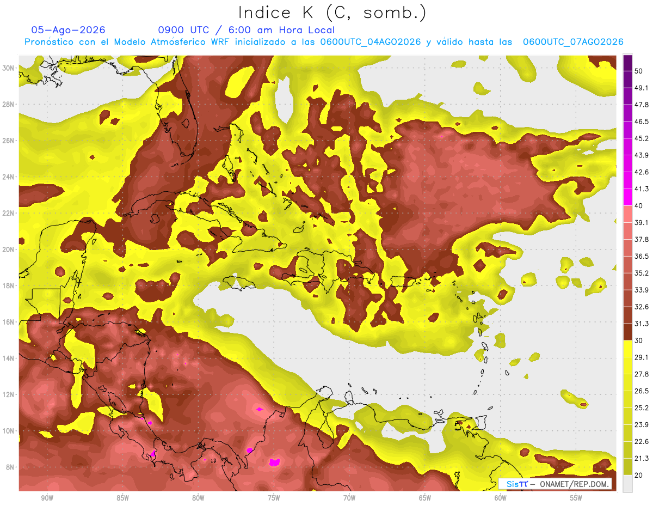
Task: Click the magenta legend band between 40 and 41.3
Action: click(628, 197)
